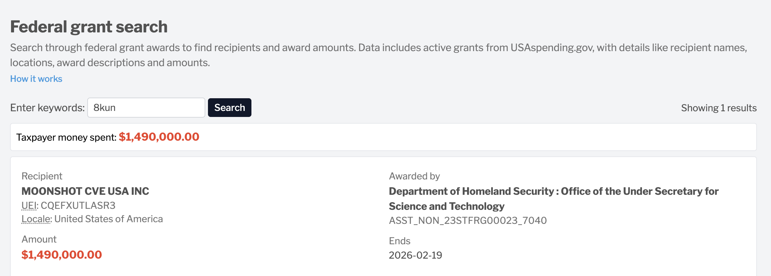The image size is (771, 276).
Task: Click the UEI code CQEFXUTLASR3
Action: click(78, 205)
